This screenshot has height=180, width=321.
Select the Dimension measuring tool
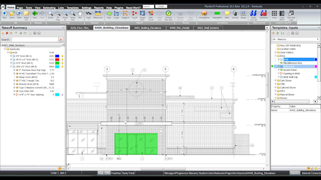coord(98,14)
